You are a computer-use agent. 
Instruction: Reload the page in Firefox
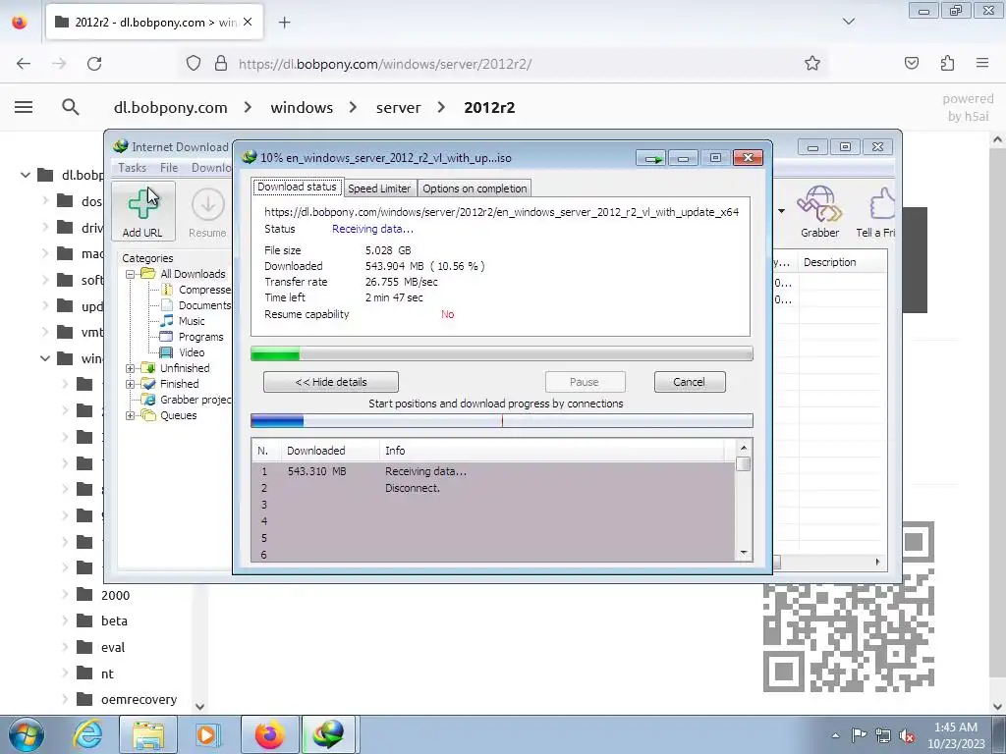click(x=94, y=64)
